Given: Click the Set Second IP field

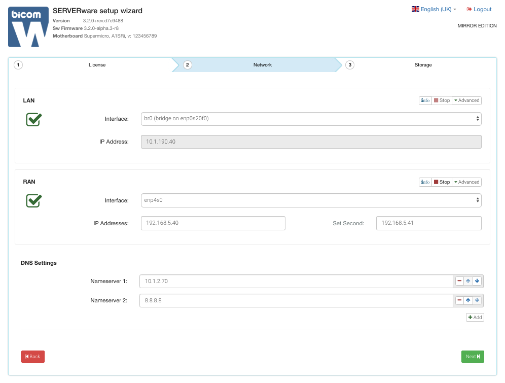Looking at the screenshot, I should [428, 223].
